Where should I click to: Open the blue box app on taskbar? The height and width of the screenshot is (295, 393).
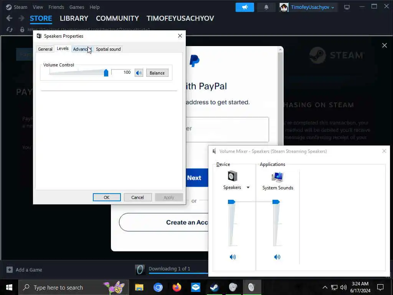click(195, 287)
